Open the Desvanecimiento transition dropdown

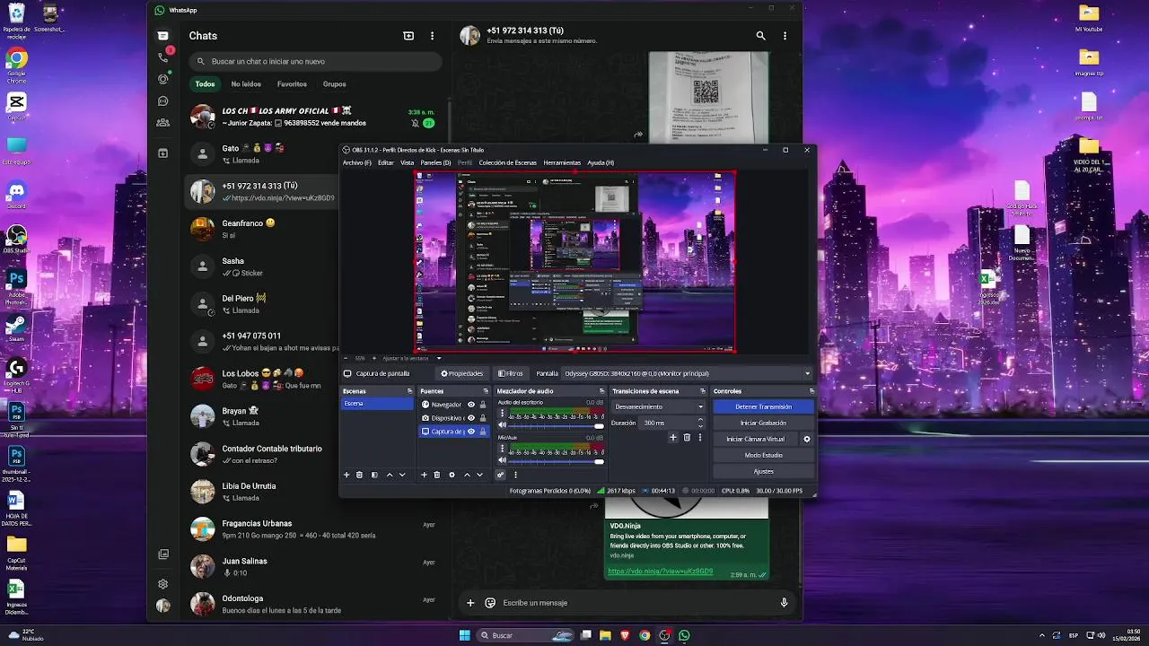658,406
